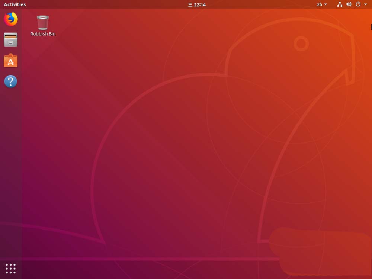Click the arrow next to zh

(x=325, y=4)
